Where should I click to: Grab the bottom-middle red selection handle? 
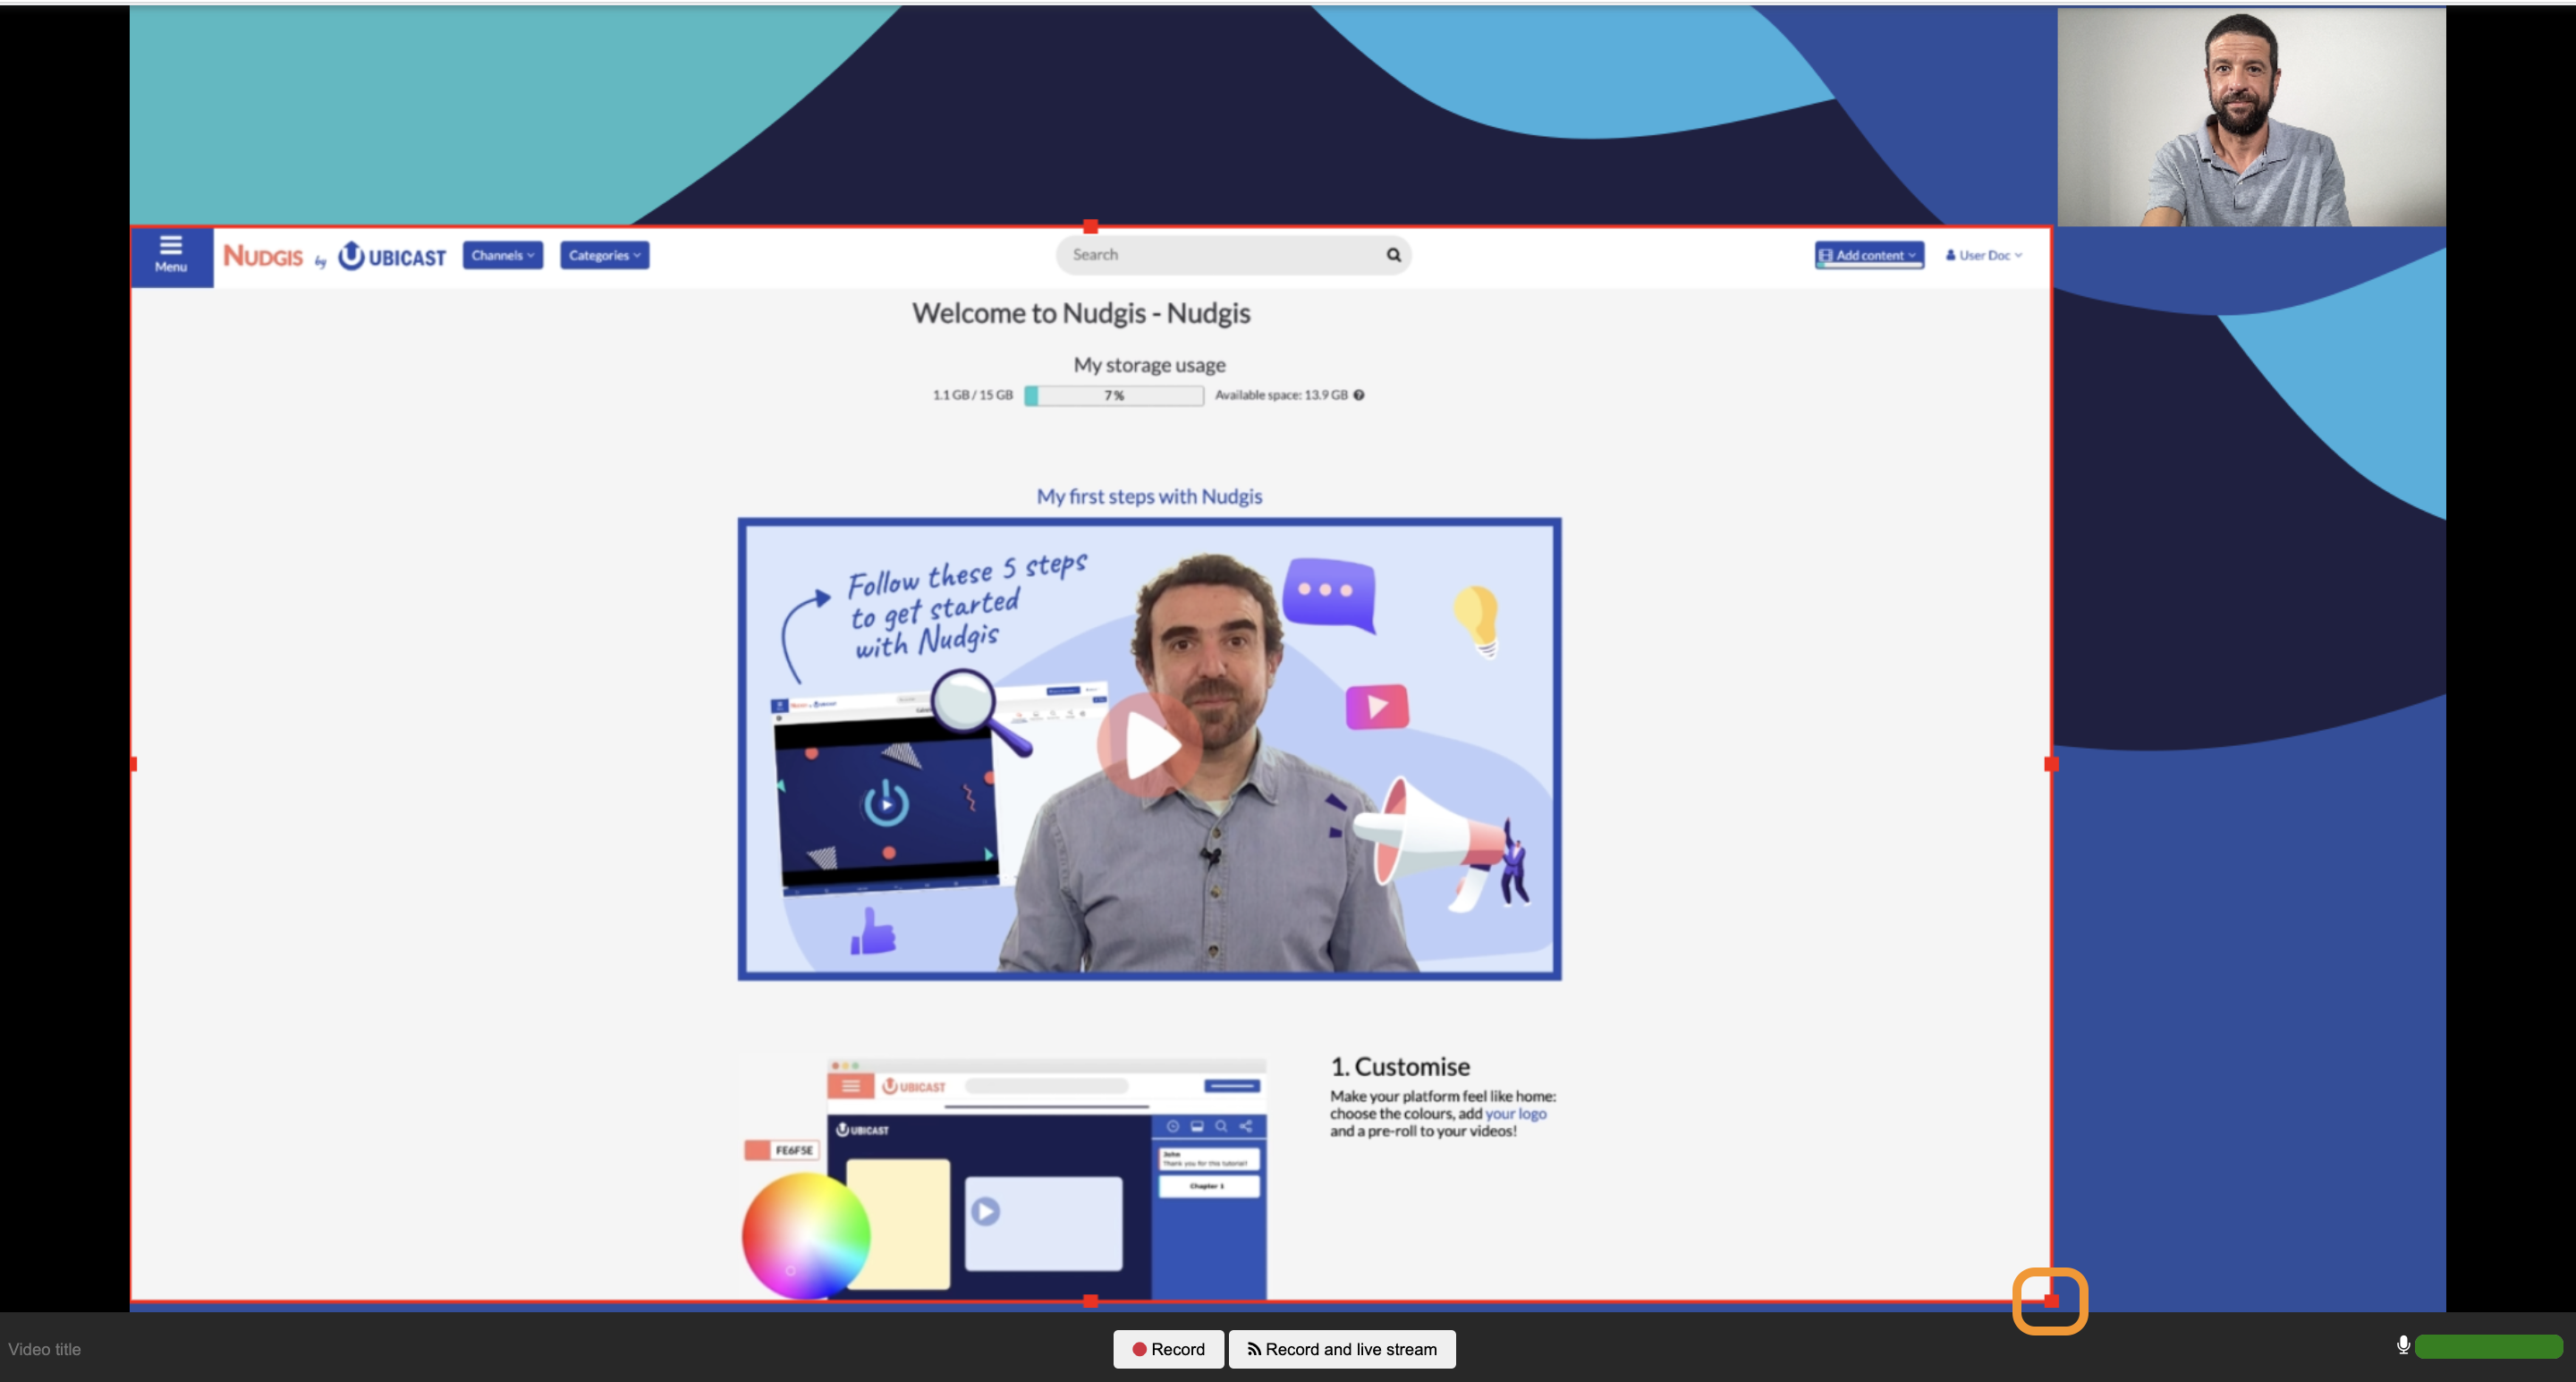(1090, 1300)
